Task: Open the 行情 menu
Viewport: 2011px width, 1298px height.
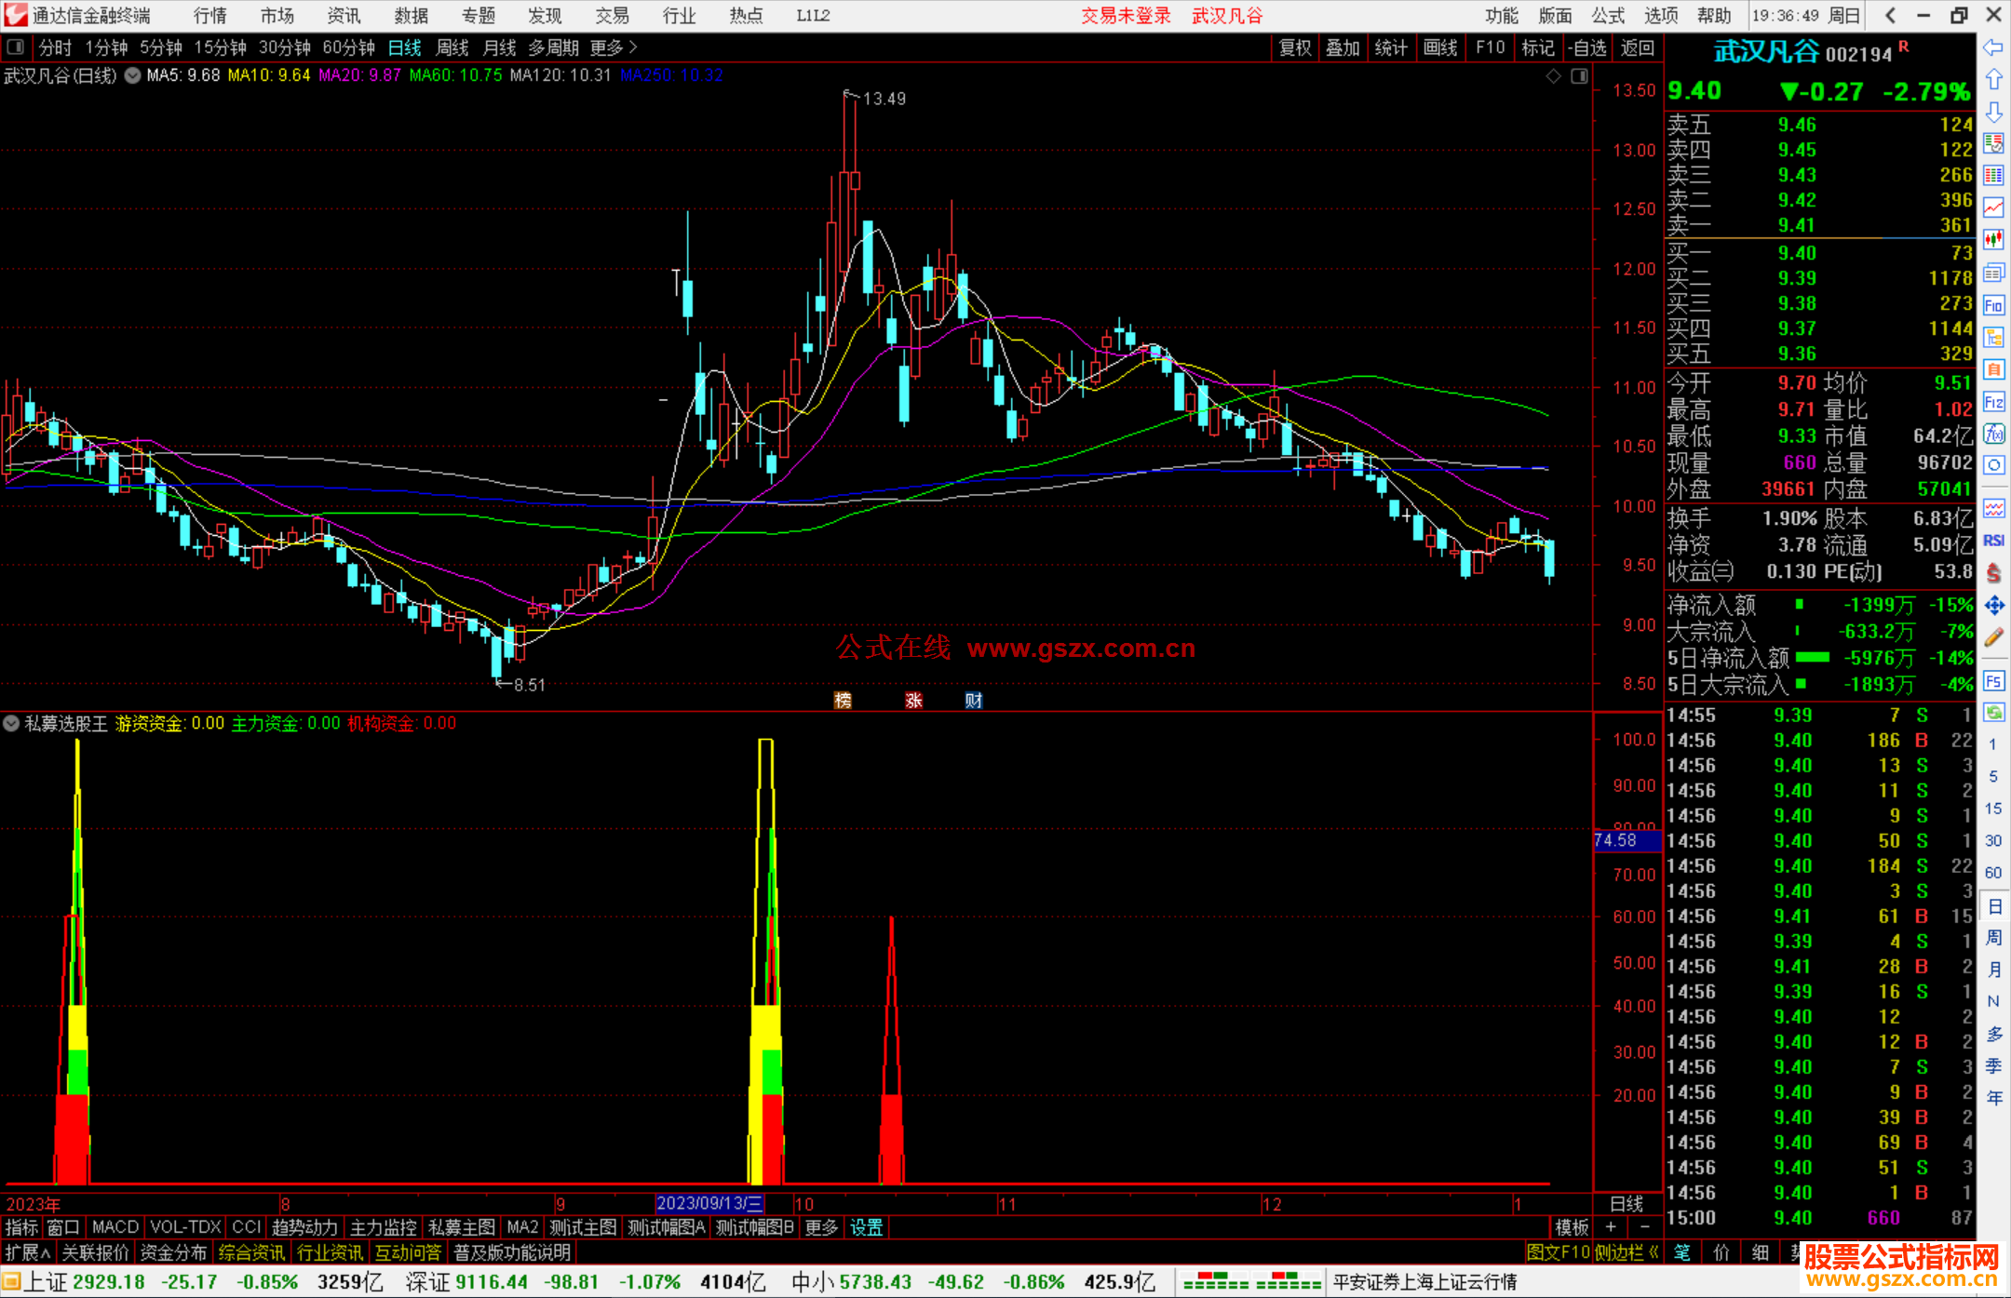Action: coord(209,16)
